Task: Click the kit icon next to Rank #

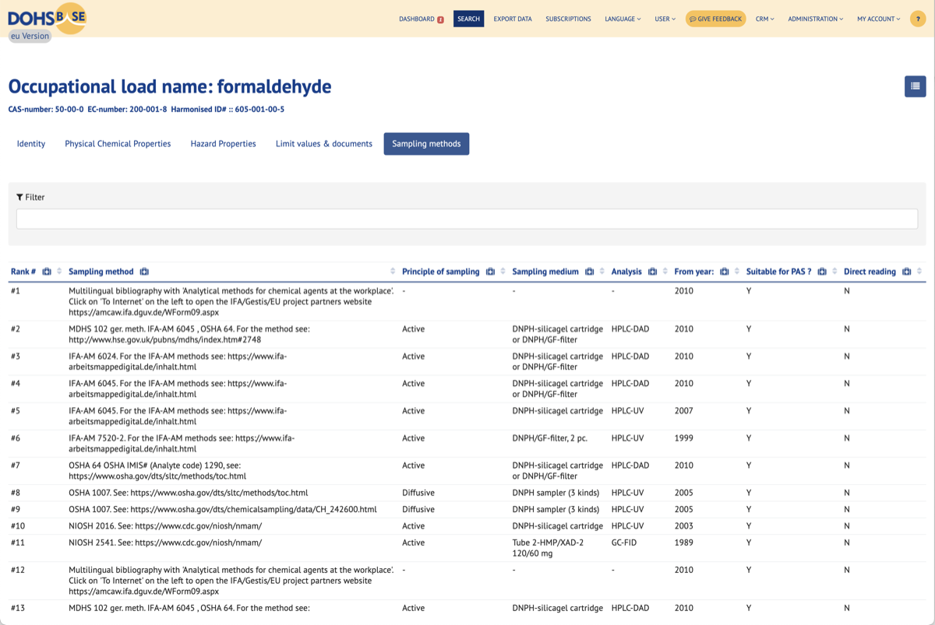Action: click(x=47, y=272)
